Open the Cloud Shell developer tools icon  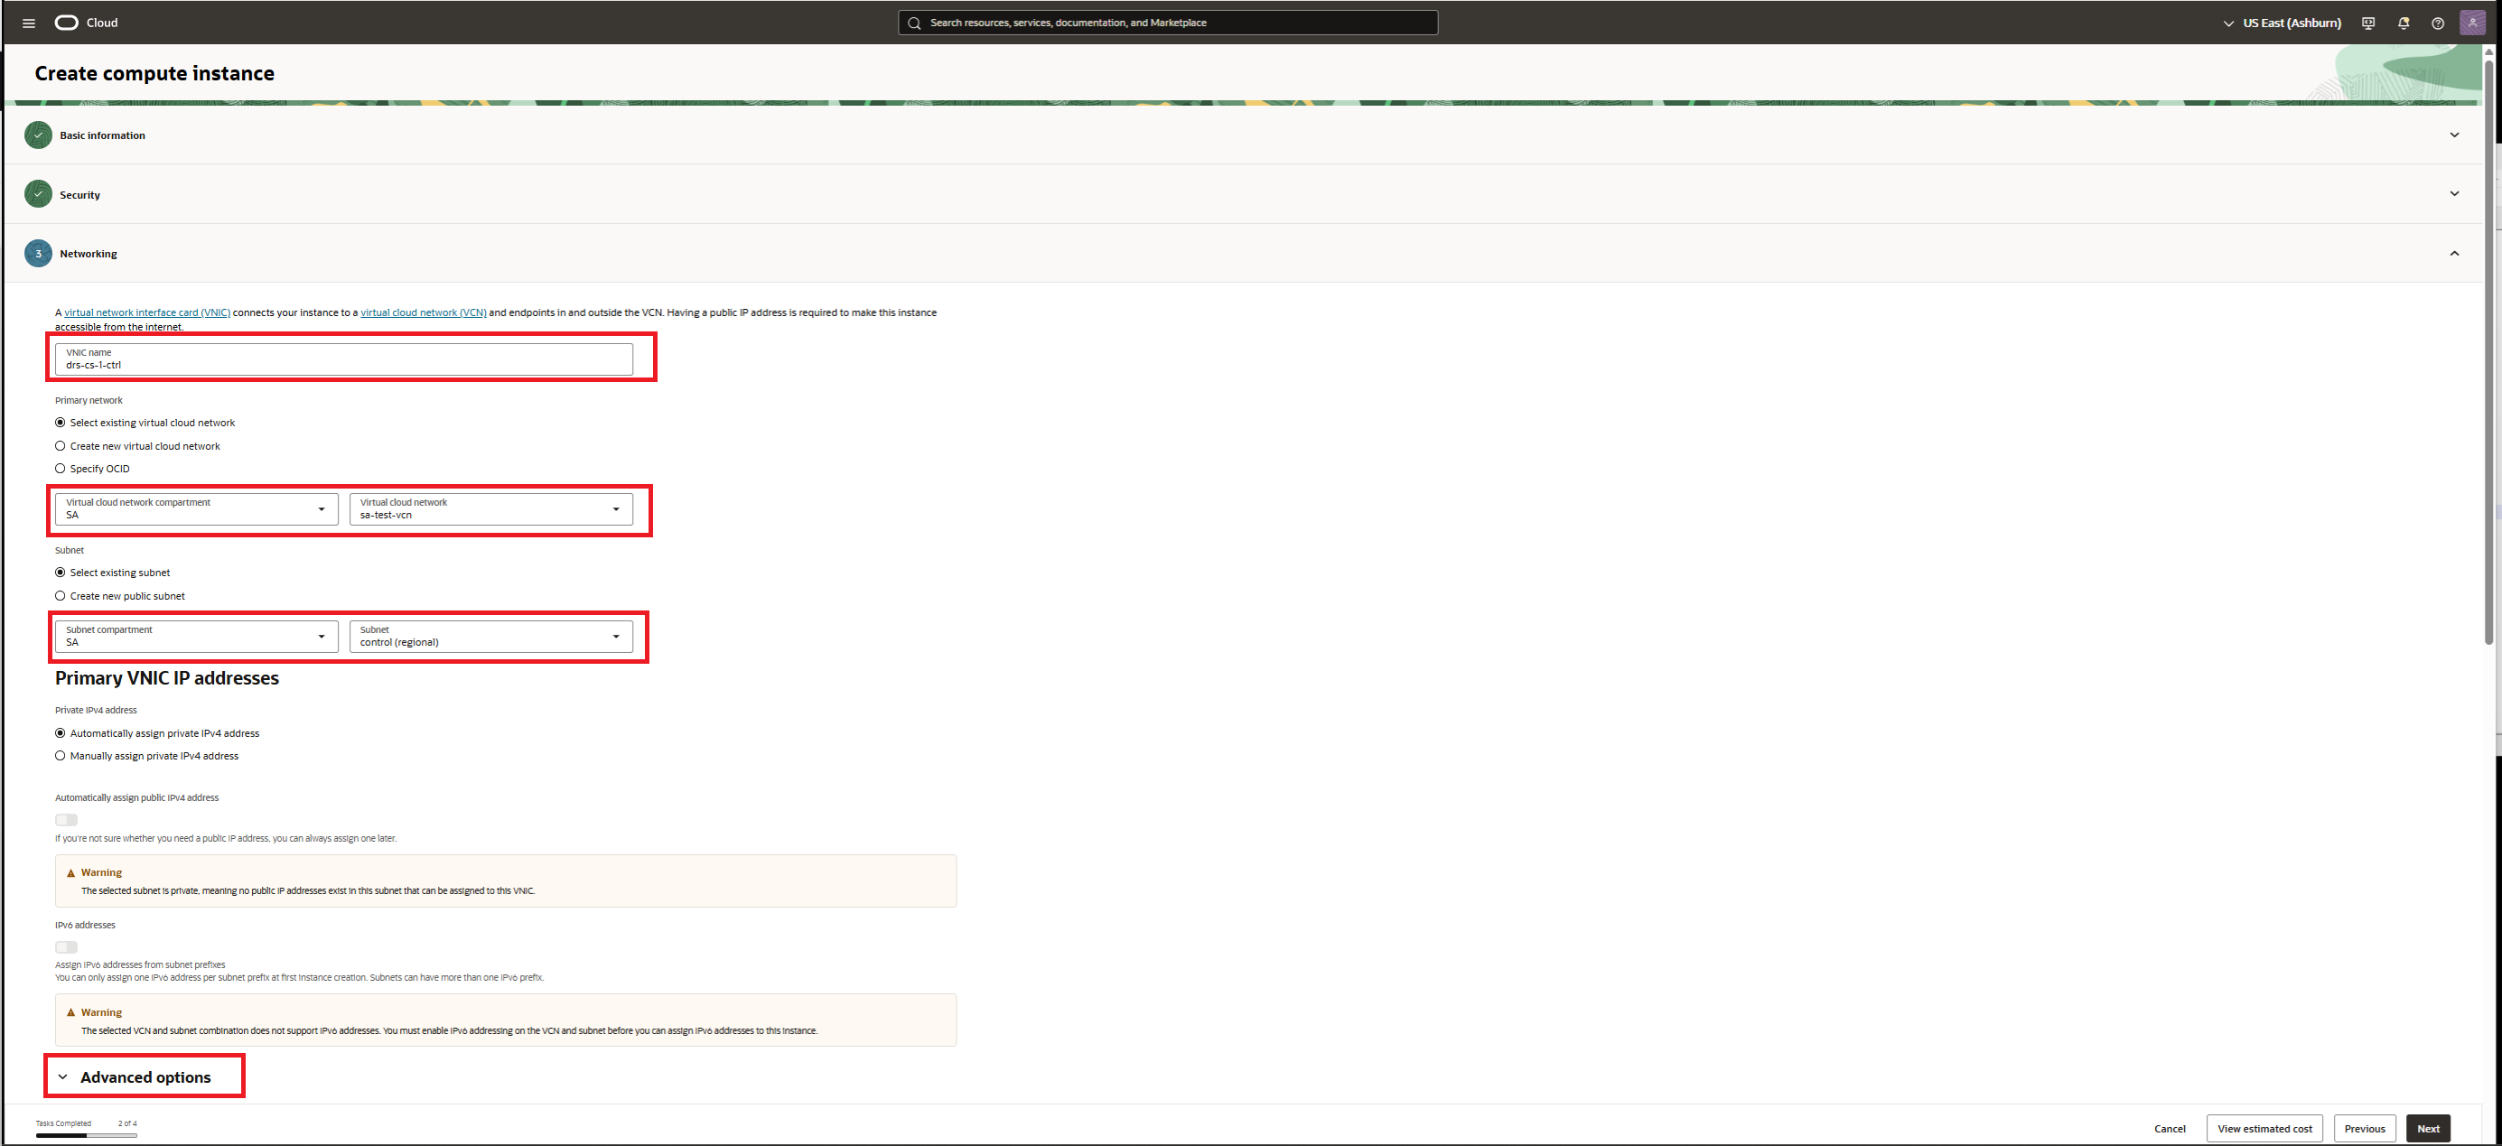tap(2368, 23)
